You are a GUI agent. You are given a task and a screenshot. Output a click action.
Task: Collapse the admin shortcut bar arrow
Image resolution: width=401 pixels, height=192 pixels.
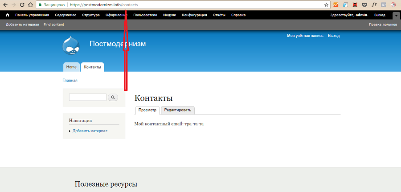(397, 16)
